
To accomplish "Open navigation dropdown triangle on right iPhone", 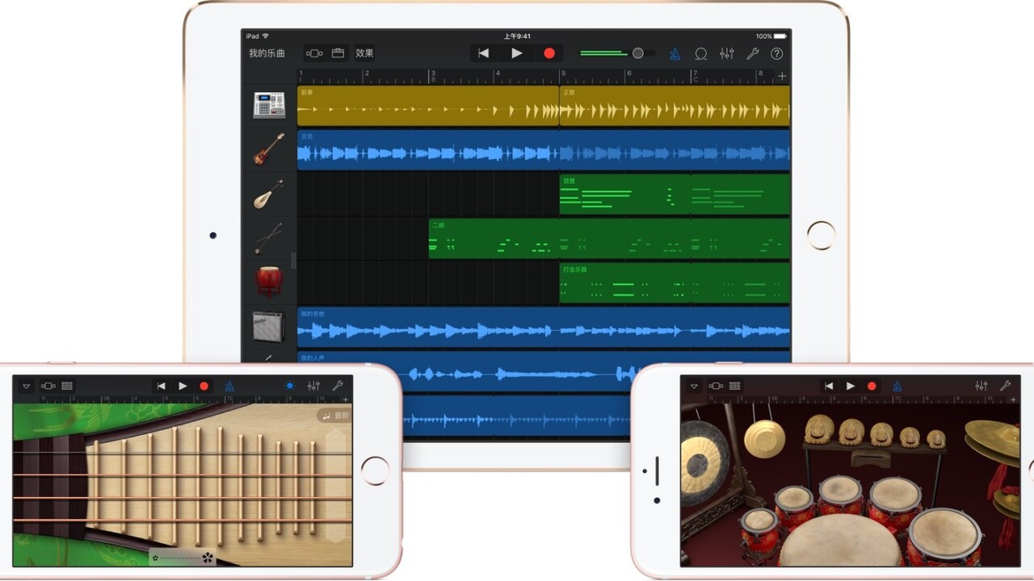I will (694, 387).
